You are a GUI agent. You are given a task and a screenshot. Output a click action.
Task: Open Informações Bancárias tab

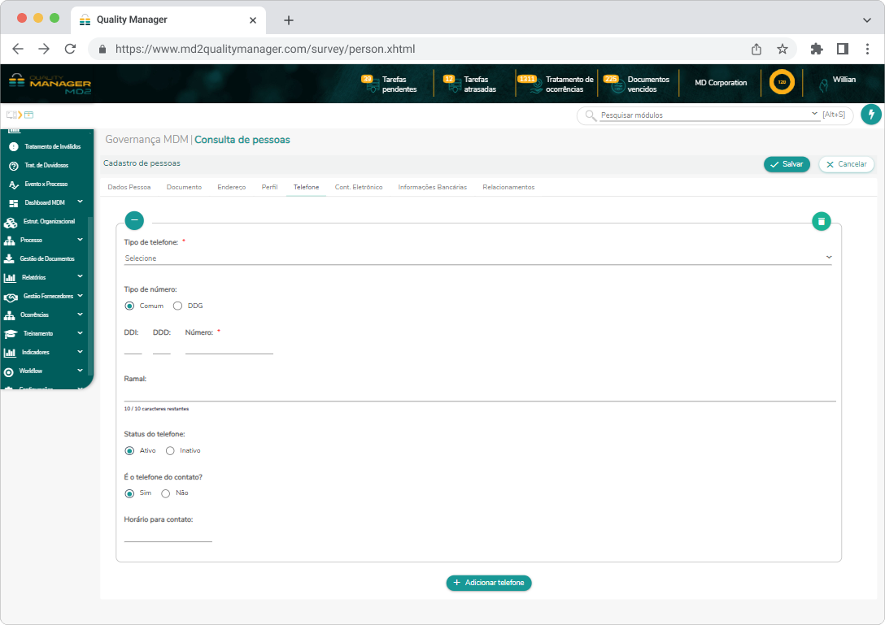pyautogui.click(x=432, y=187)
